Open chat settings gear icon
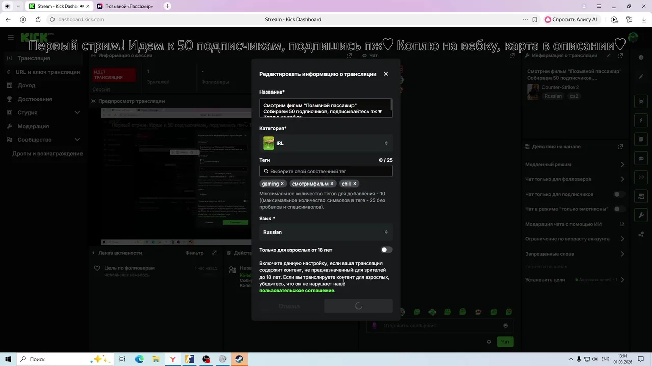Image resolution: width=652 pixels, height=366 pixels. (489, 342)
